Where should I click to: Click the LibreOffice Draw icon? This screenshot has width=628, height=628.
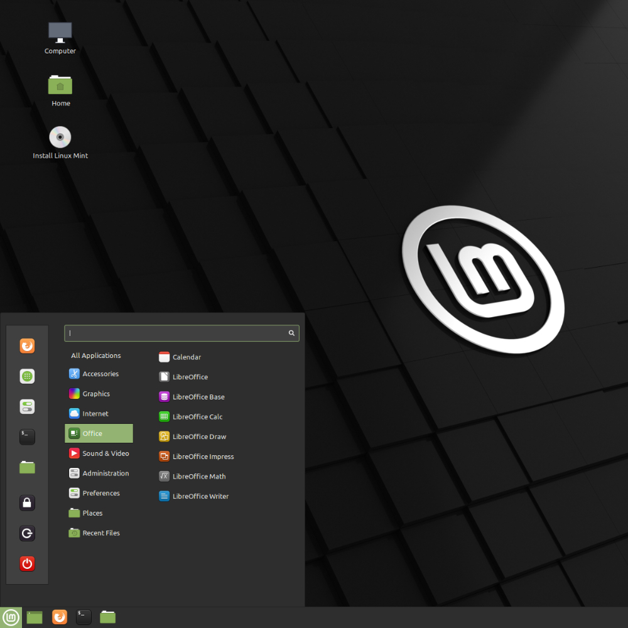pyautogui.click(x=164, y=436)
